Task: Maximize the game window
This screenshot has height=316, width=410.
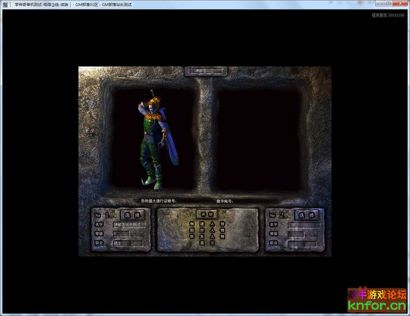Action: [388, 3]
